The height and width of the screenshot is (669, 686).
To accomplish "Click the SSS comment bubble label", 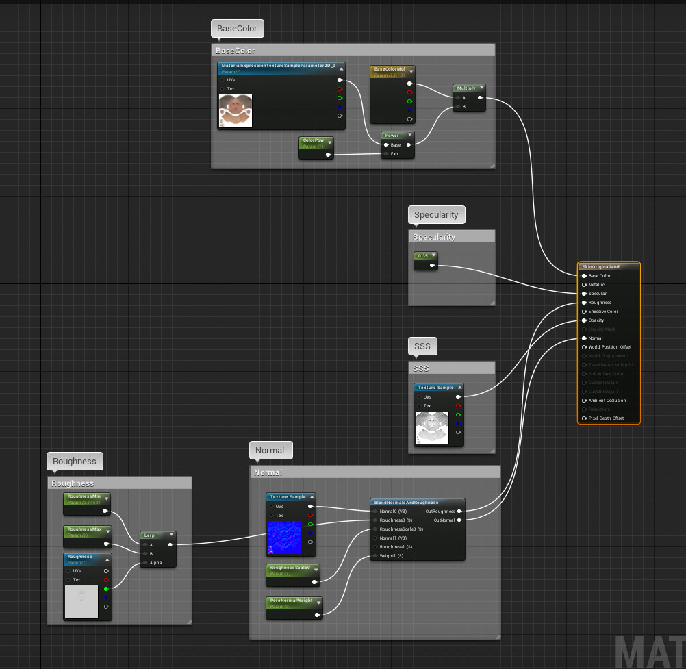I will point(422,346).
